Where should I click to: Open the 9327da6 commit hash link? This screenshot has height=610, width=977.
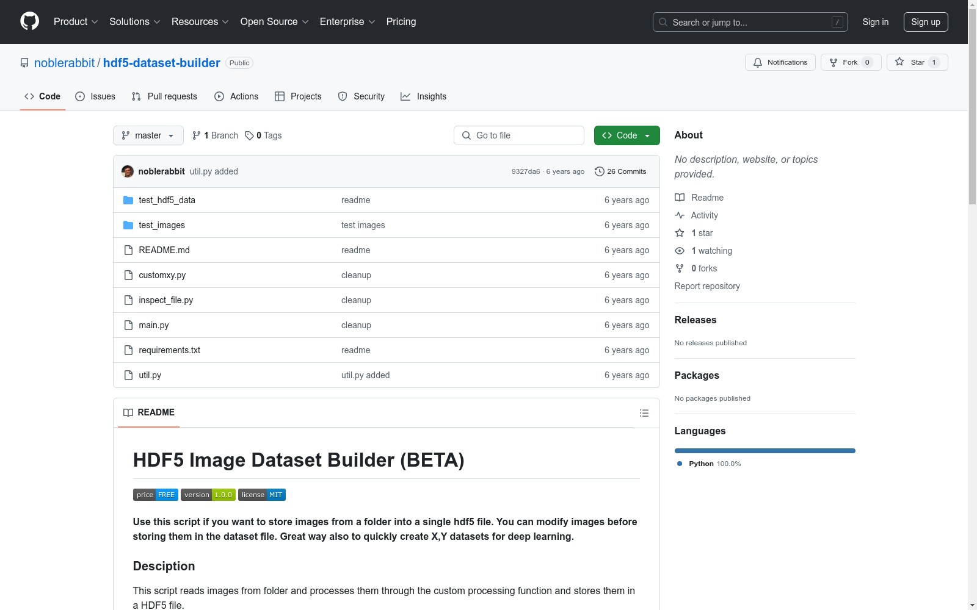pyautogui.click(x=526, y=171)
